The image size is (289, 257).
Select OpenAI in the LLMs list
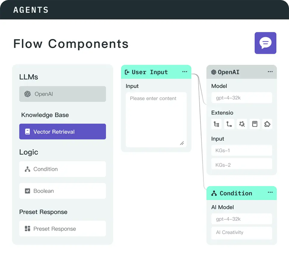coord(63,94)
